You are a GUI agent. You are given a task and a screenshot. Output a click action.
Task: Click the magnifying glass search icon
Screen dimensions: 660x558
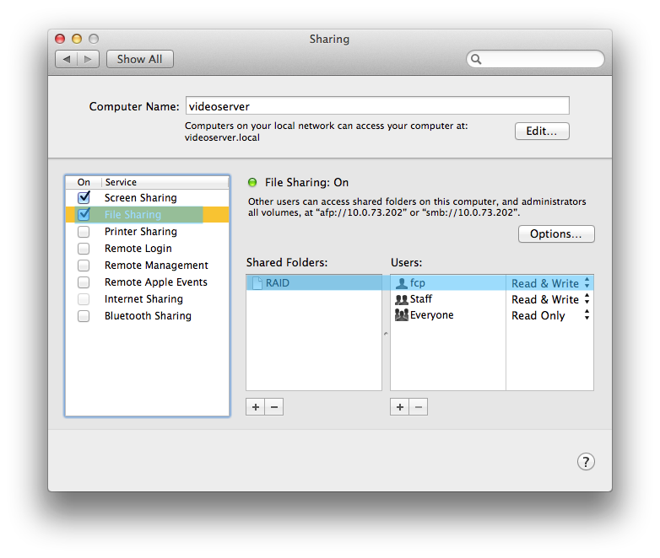[x=476, y=59]
